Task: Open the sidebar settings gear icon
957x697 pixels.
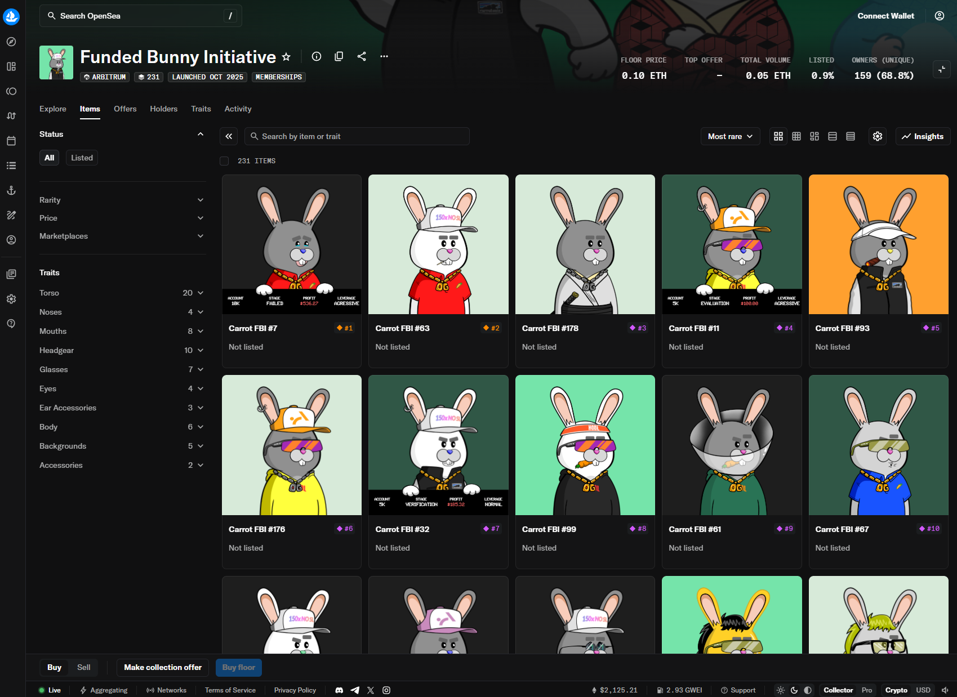Action: coord(11,299)
